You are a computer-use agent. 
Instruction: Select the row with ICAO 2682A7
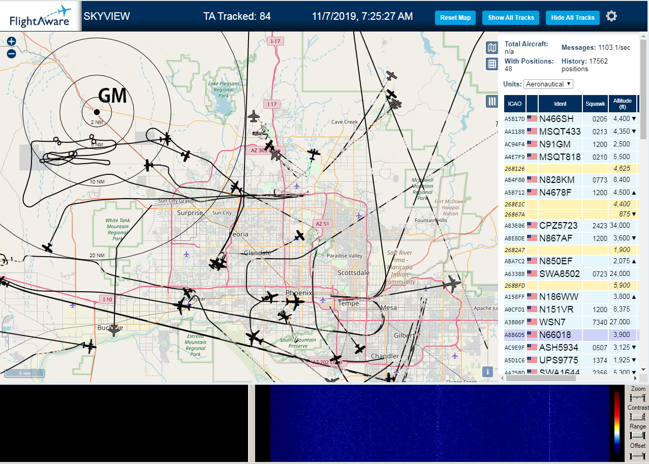(x=571, y=250)
